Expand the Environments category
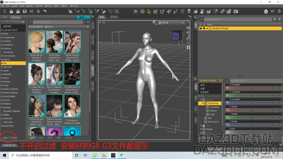The image size is (283, 159). [x=2, y=56]
